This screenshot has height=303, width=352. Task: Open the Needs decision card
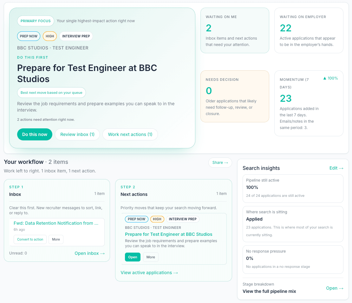tap(235, 96)
